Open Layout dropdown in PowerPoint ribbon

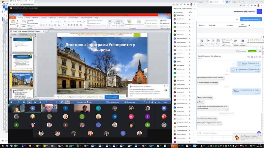tap(31, 21)
